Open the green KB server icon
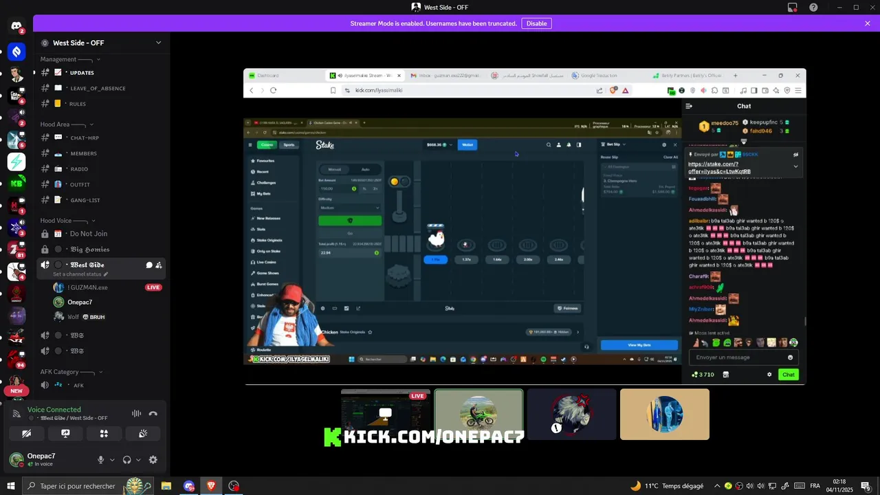This screenshot has width=880, height=495. (x=16, y=184)
